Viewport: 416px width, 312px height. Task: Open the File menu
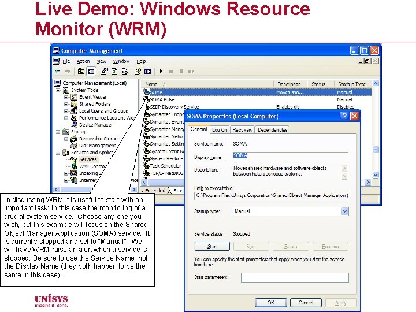point(66,61)
